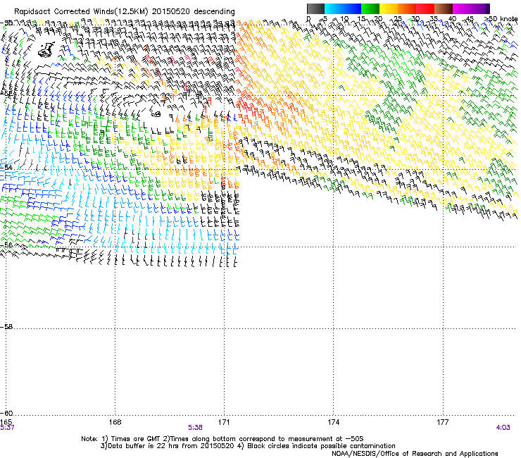The image size is (521, 458).
Task: Click the '-56' latitude axis label
Action: click(7, 245)
